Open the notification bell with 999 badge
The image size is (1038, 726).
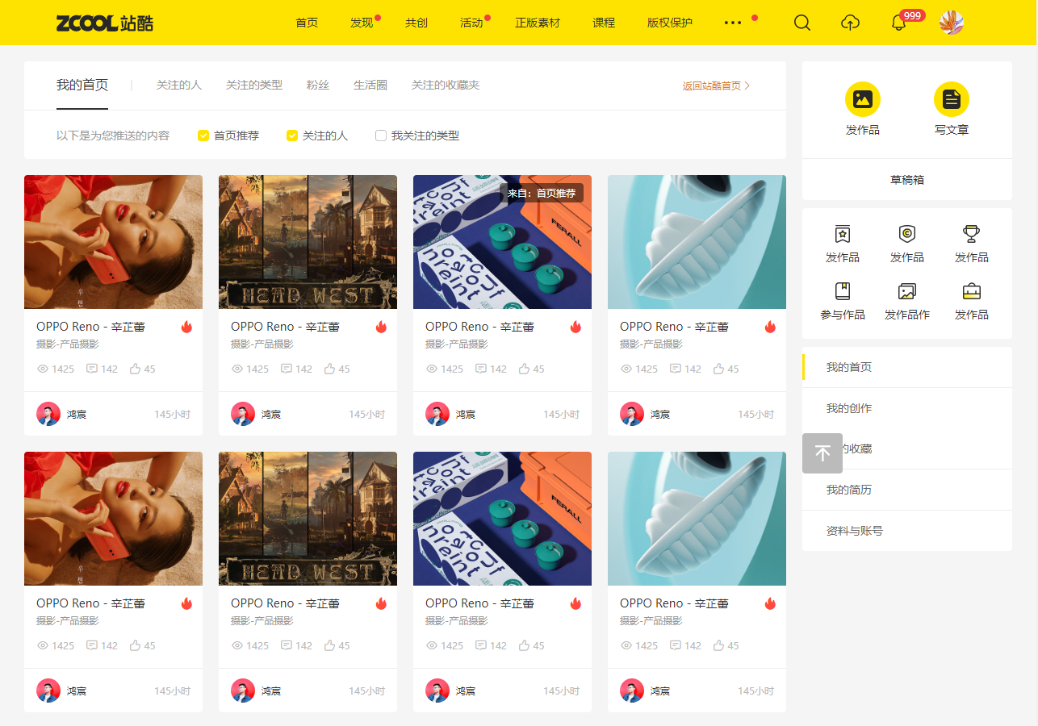(898, 23)
